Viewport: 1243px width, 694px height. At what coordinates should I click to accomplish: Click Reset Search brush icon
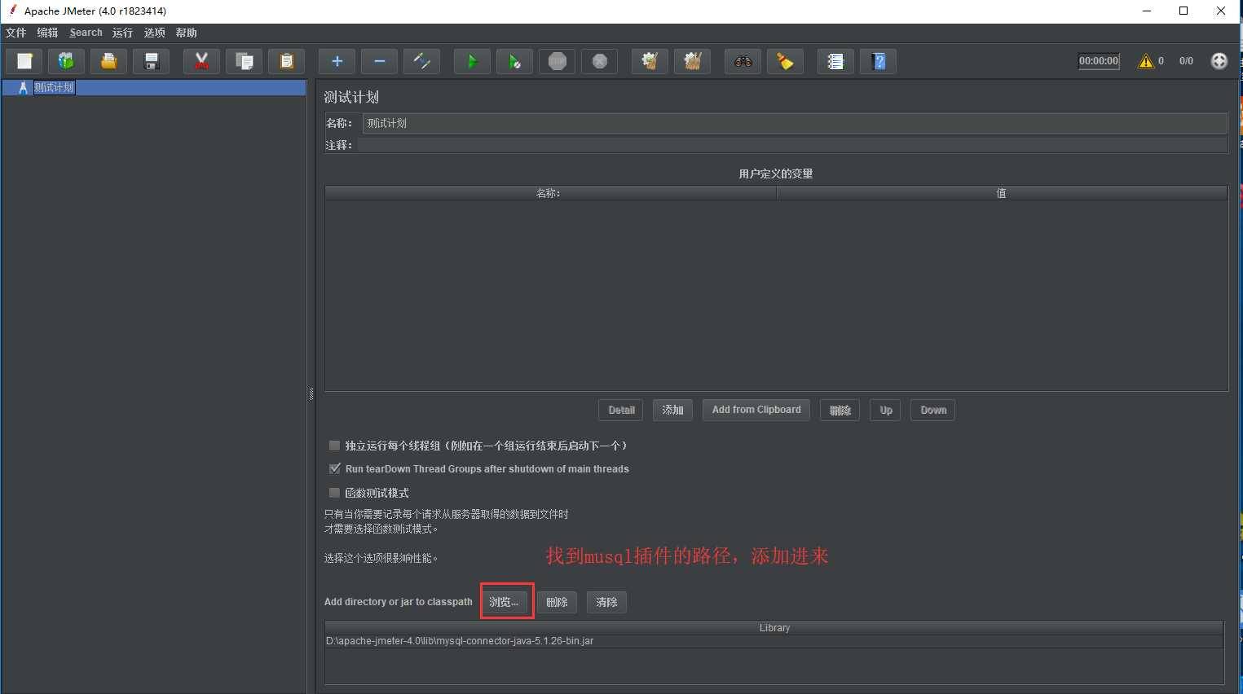(785, 61)
